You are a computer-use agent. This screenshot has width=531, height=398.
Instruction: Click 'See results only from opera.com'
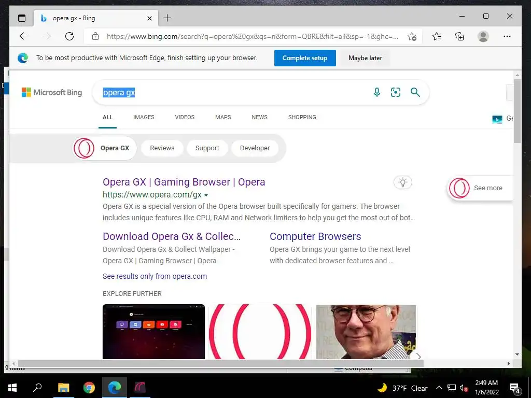click(155, 276)
